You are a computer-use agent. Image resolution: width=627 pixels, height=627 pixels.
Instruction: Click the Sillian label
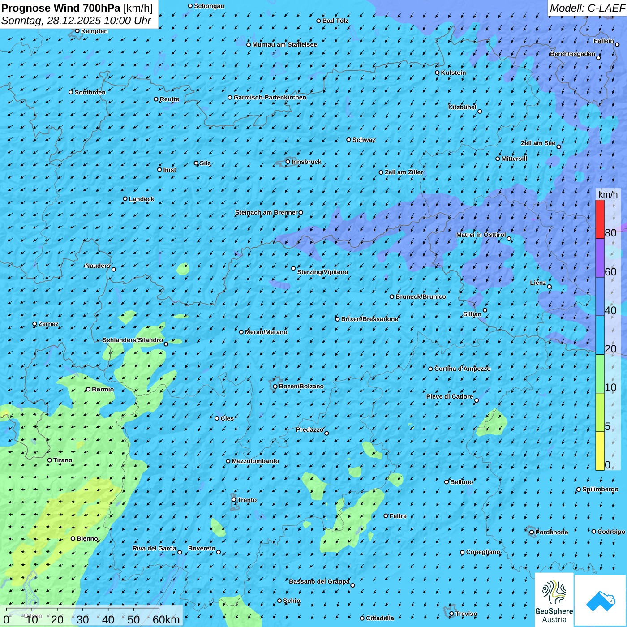tap(472, 314)
